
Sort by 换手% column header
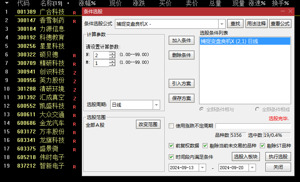point(280,3)
